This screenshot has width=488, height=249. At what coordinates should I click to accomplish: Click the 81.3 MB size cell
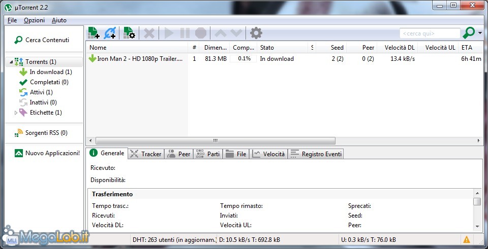click(216, 59)
